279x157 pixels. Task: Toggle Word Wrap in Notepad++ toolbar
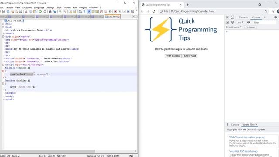pos(80,11)
